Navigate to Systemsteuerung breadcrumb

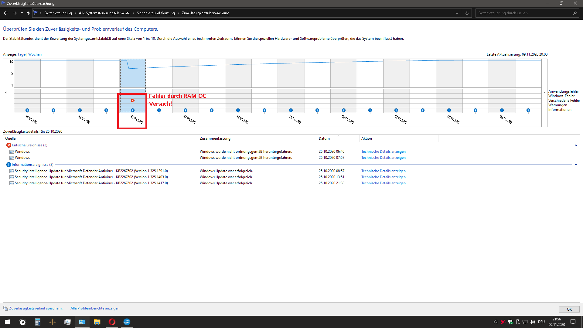click(58, 13)
